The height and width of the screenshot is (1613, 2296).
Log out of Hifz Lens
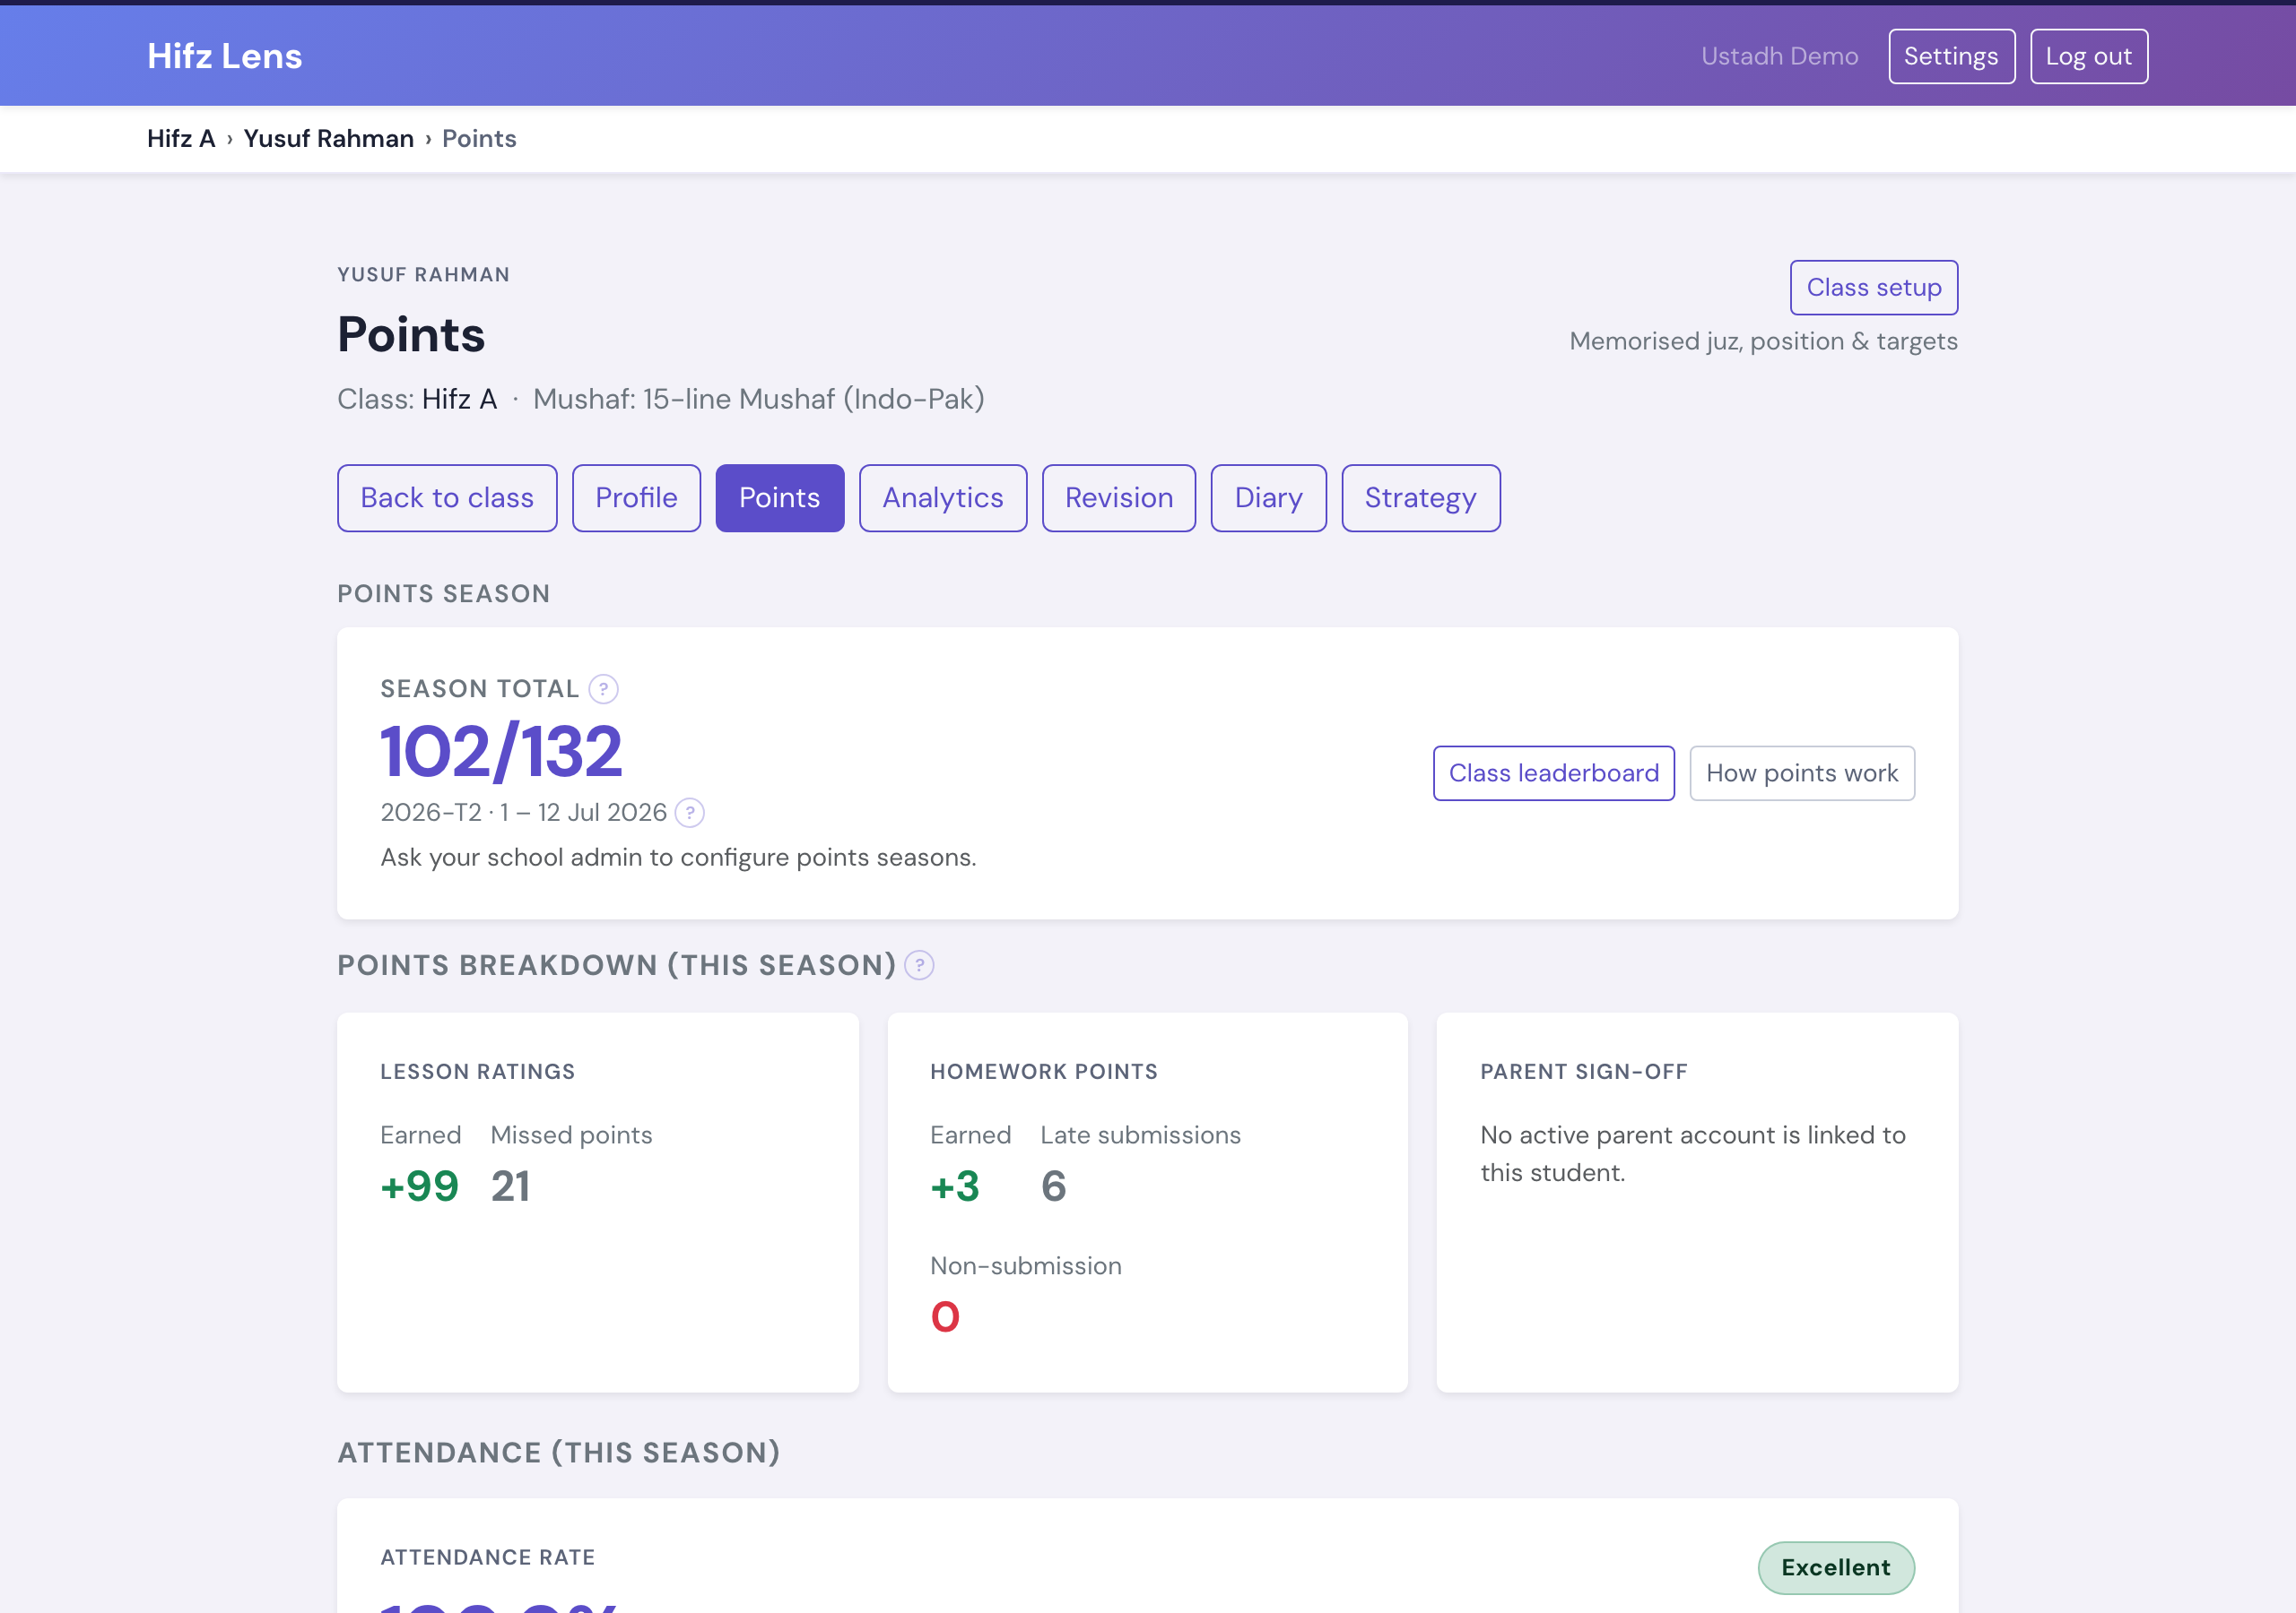point(2088,56)
